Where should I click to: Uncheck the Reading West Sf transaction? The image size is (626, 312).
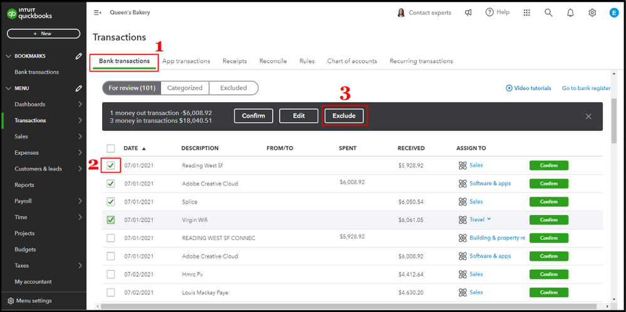click(x=111, y=165)
